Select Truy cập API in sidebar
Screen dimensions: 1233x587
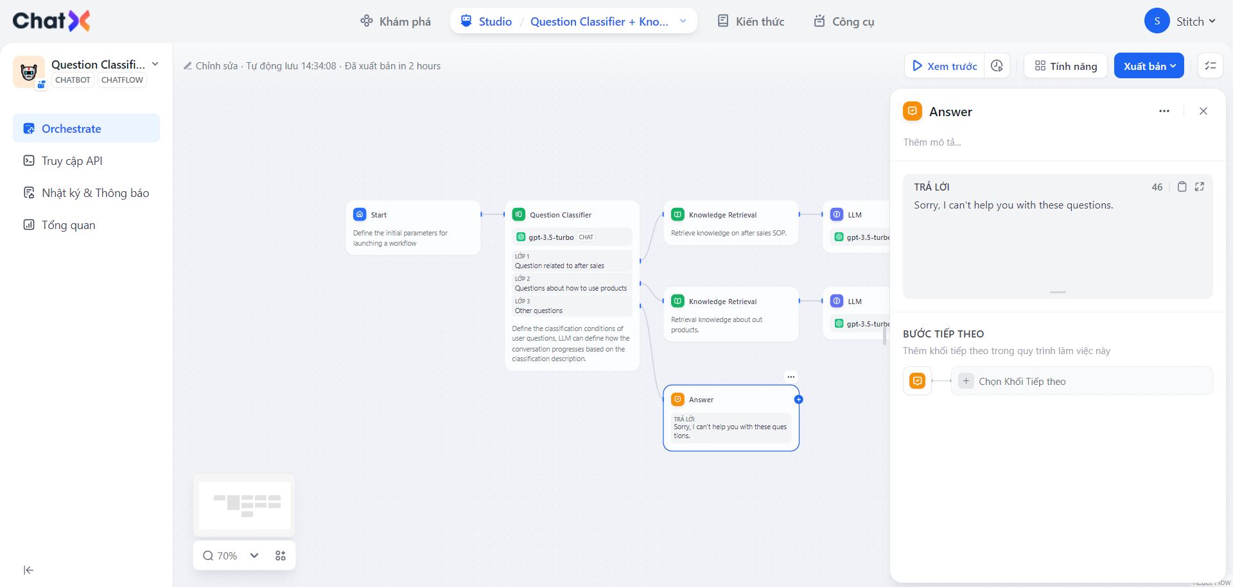click(x=72, y=161)
